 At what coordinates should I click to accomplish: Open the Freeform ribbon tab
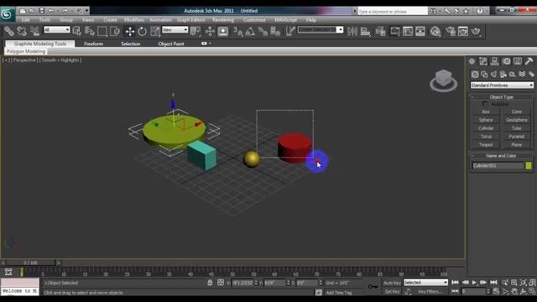point(93,44)
